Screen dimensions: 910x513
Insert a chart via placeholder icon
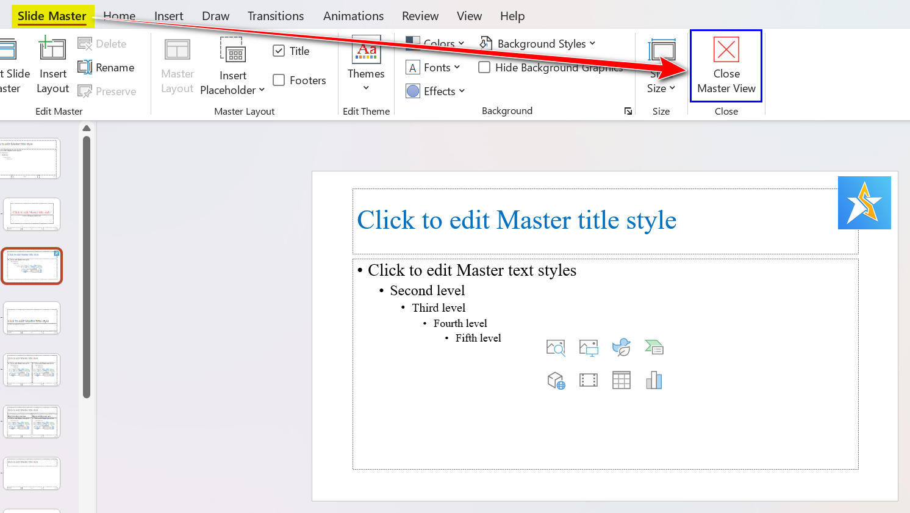pyautogui.click(x=654, y=381)
